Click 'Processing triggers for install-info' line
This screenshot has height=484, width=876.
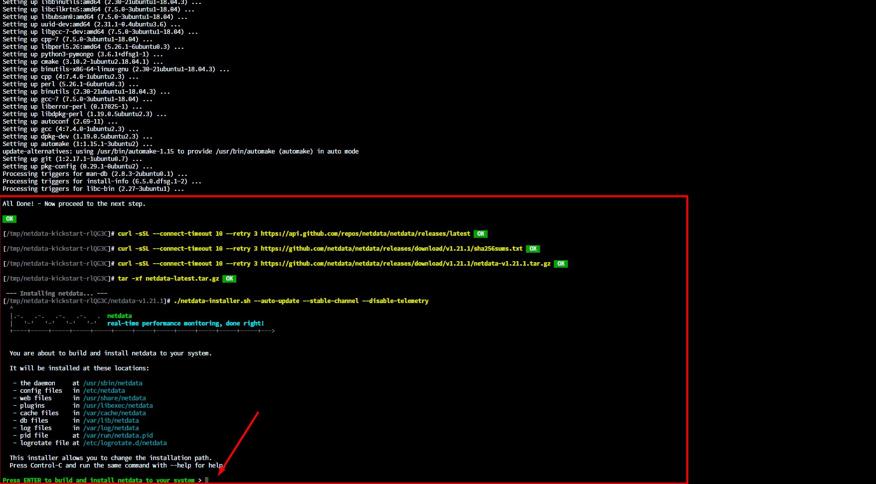[x=102, y=181]
